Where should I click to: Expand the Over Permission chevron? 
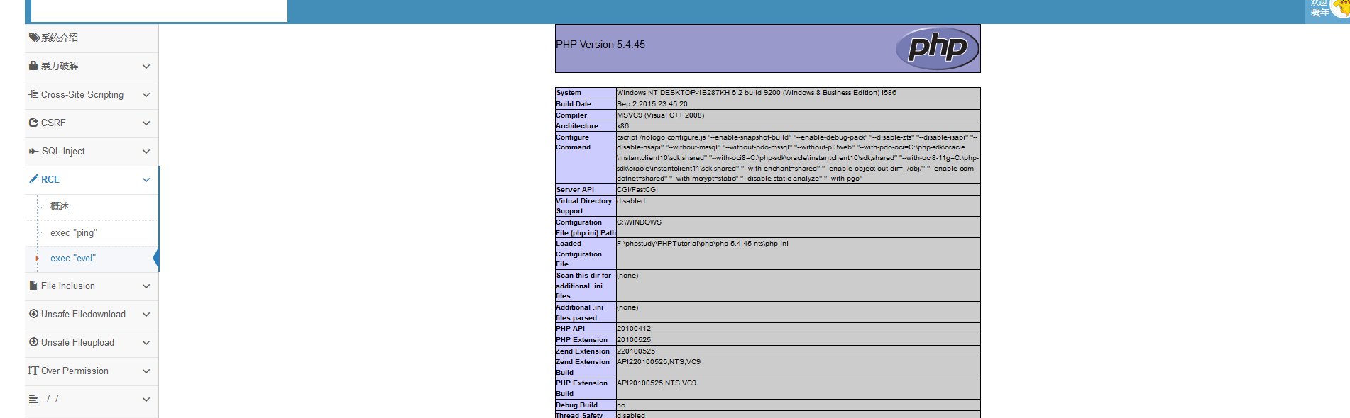pos(146,371)
